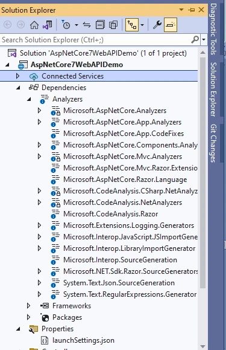Viewport: 226px width, 350px height.
Task: Close the Solution Explorer panel
Action: (201, 10)
